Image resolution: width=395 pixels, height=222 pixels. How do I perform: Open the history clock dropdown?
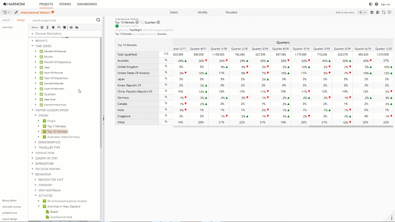[x=6, y=12]
